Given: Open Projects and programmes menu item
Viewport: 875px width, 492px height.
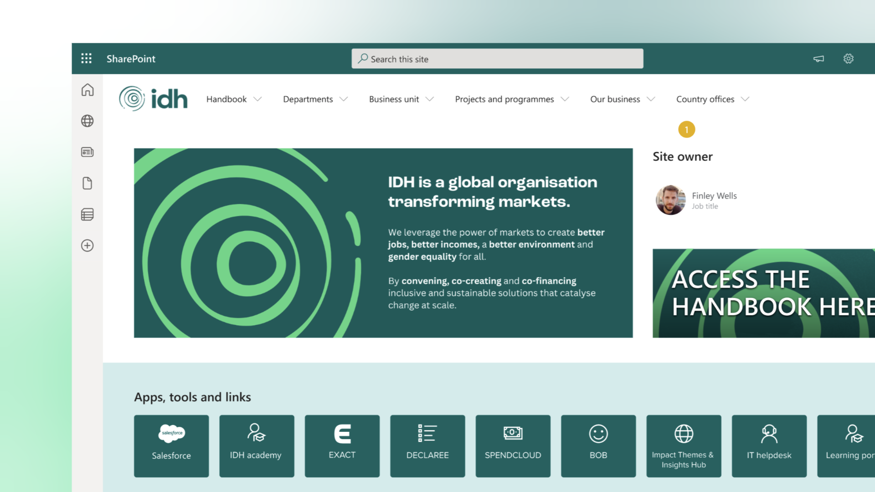Looking at the screenshot, I should pyautogui.click(x=504, y=99).
